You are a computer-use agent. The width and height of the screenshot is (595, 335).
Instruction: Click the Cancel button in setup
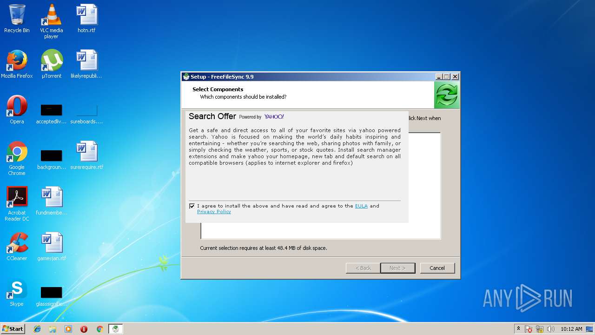pos(437,268)
